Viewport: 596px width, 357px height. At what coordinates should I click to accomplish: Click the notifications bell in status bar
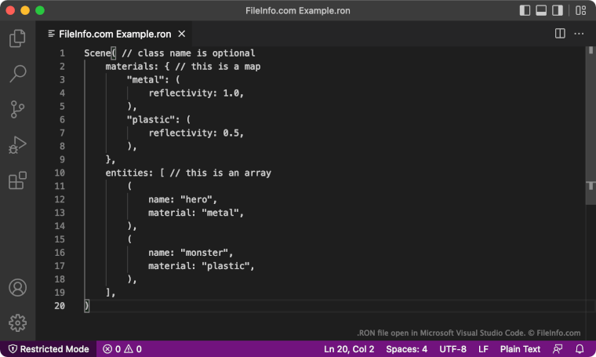pyautogui.click(x=580, y=349)
